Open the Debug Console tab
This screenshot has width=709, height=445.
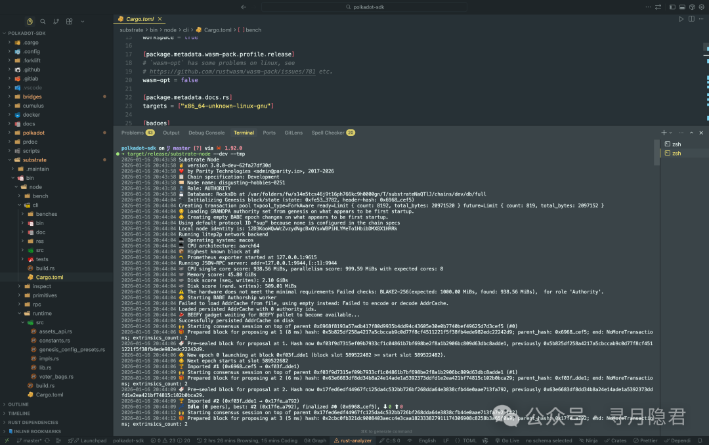coord(206,132)
